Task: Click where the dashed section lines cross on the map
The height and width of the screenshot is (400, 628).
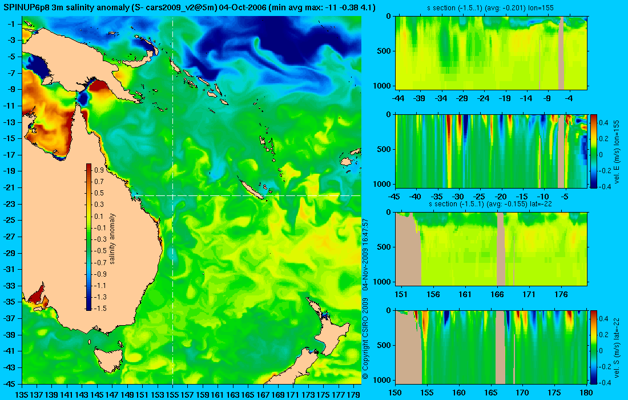Action: (172, 195)
